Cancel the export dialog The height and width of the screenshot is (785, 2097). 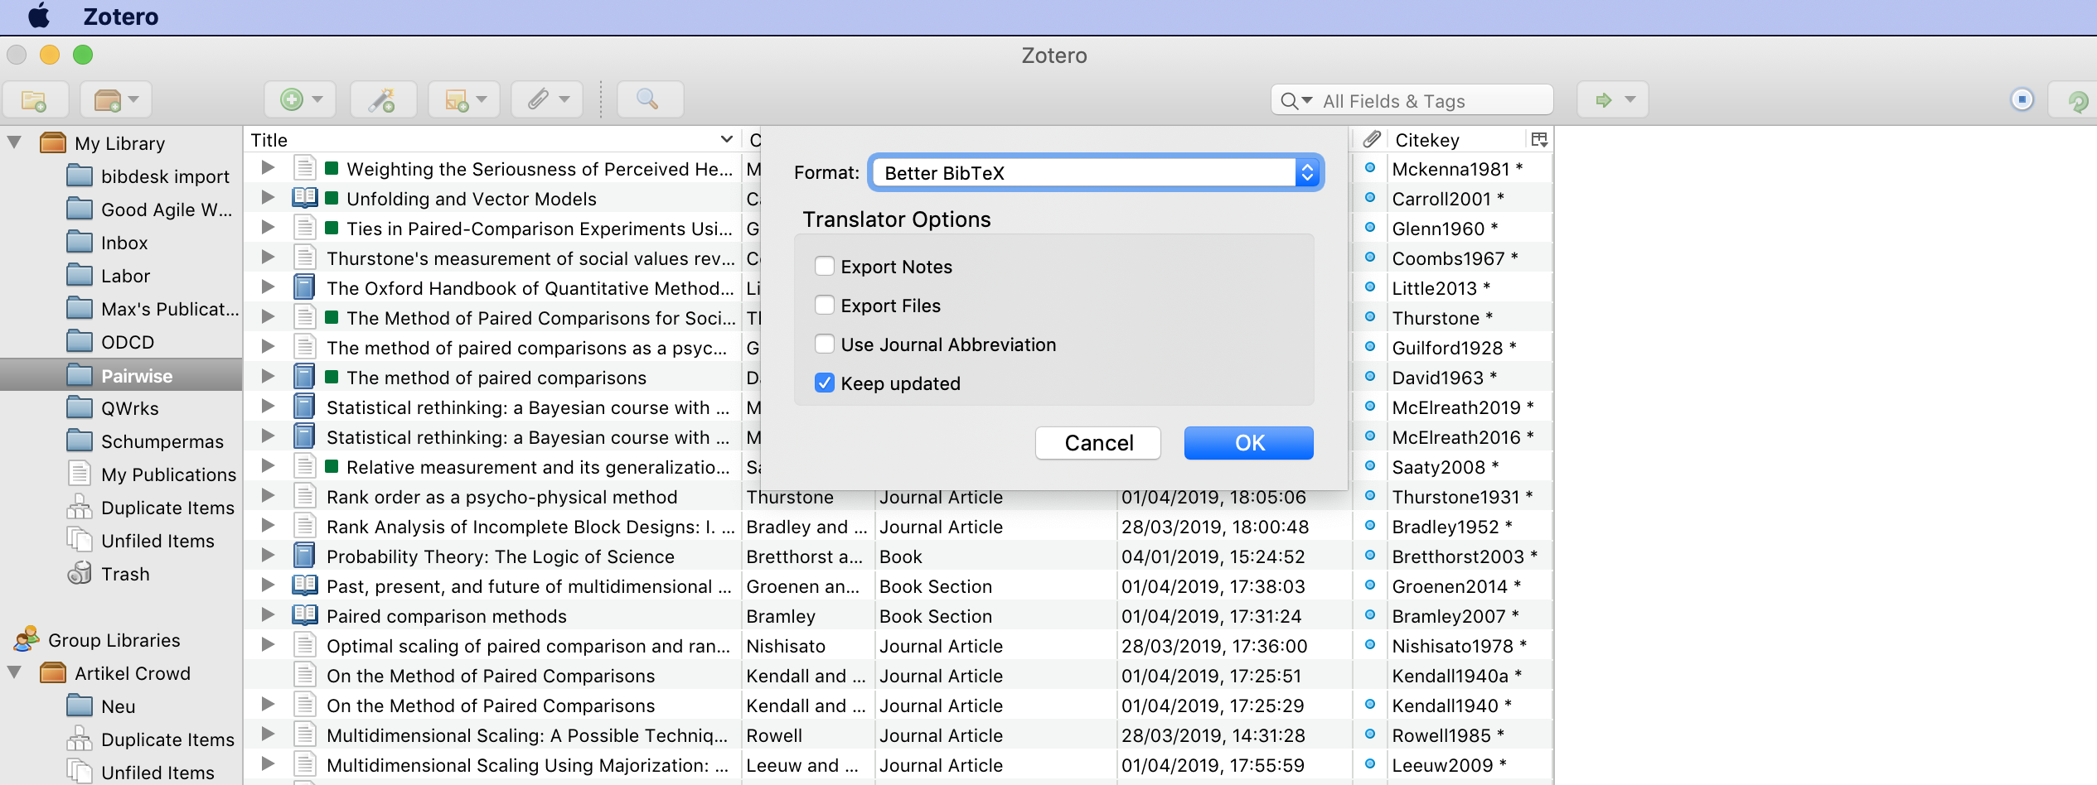[1097, 442]
